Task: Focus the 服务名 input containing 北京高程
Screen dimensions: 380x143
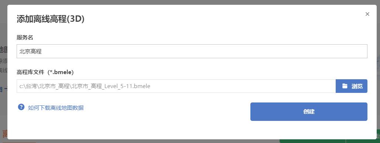Action: coord(192,51)
